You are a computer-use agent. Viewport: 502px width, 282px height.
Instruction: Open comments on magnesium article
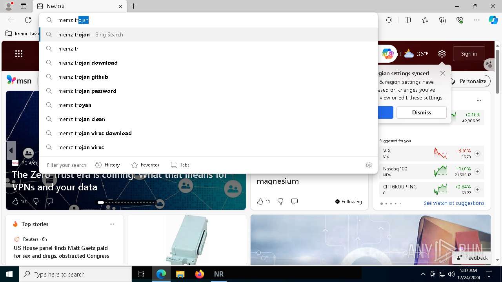click(295, 201)
